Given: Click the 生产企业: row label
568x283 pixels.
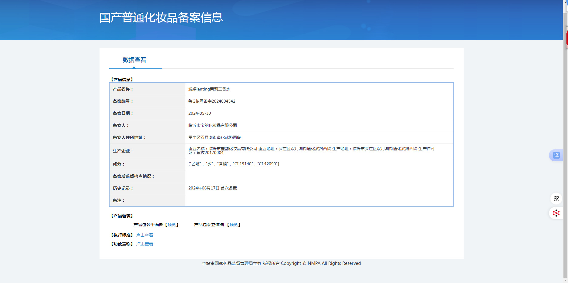Looking at the screenshot, I should click(123, 151).
